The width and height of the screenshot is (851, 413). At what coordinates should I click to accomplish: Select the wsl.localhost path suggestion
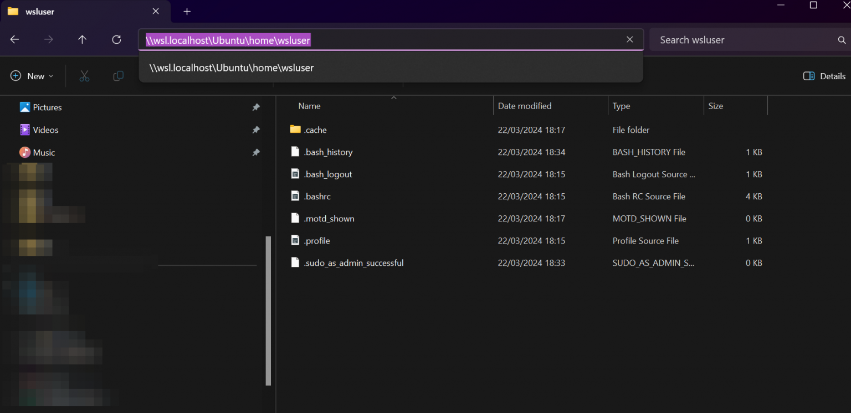232,68
